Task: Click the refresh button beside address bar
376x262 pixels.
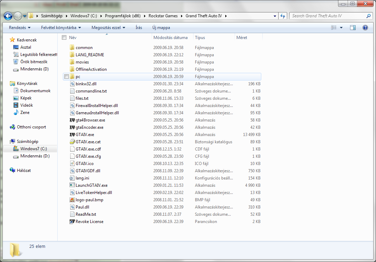Action: (x=283, y=16)
